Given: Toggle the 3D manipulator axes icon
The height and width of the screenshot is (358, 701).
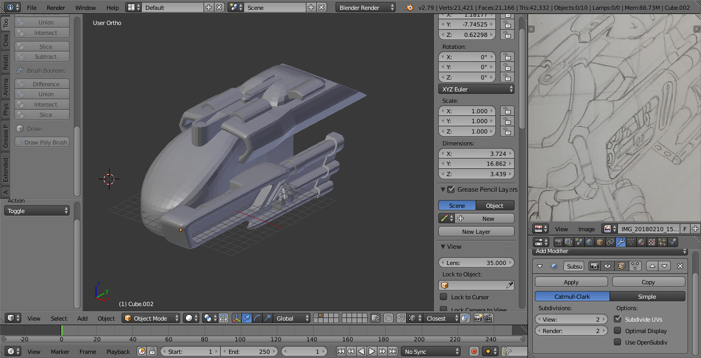Looking at the screenshot, I should pos(237,318).
